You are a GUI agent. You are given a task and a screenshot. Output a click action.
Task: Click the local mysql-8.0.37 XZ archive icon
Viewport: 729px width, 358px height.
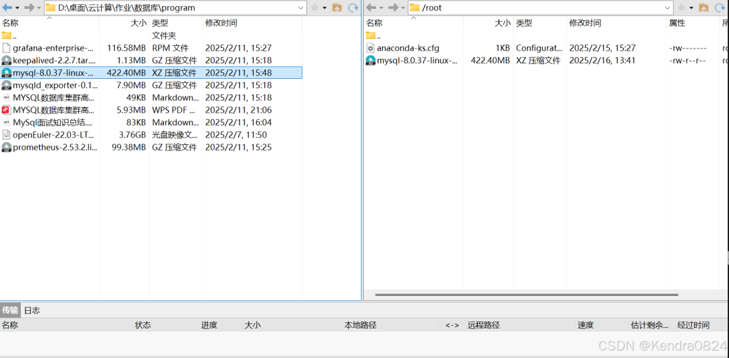click(6, 72)
